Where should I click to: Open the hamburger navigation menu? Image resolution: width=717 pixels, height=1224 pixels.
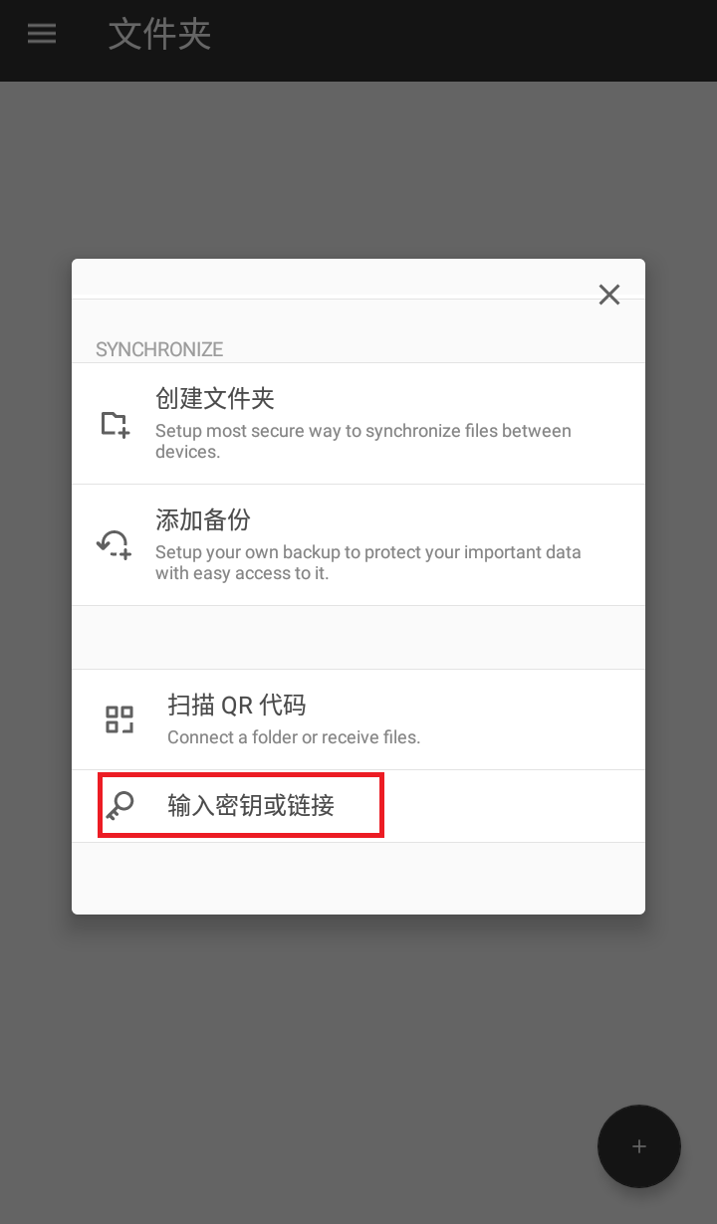tap(42, 34)
